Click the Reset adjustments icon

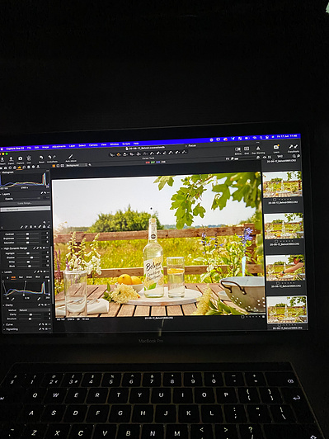(x=41, y=158)
